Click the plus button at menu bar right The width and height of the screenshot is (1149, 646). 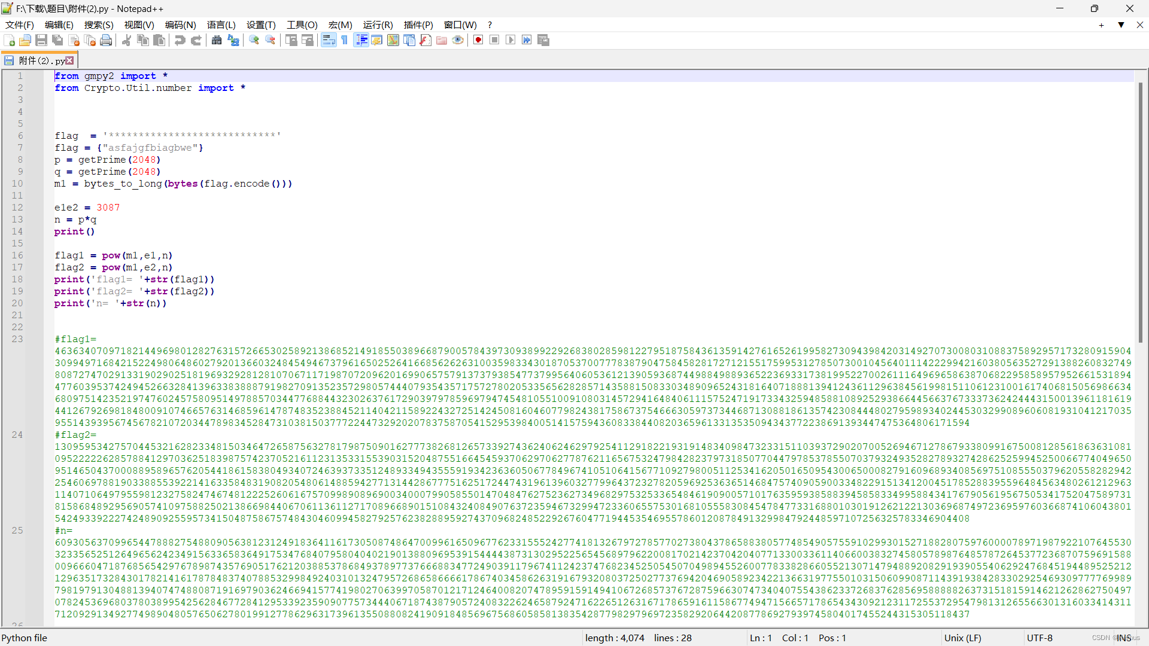click(1101, 25)
